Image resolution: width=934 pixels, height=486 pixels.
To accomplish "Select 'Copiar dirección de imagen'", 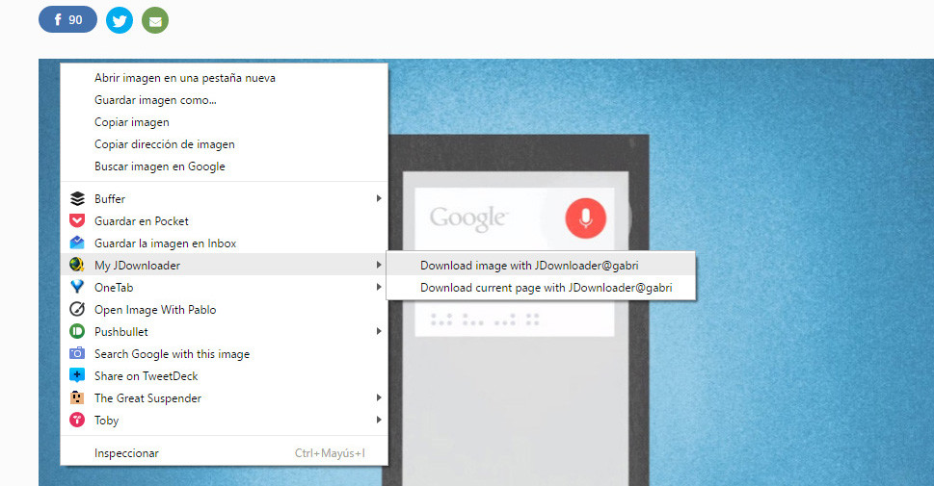I will 165,144.
